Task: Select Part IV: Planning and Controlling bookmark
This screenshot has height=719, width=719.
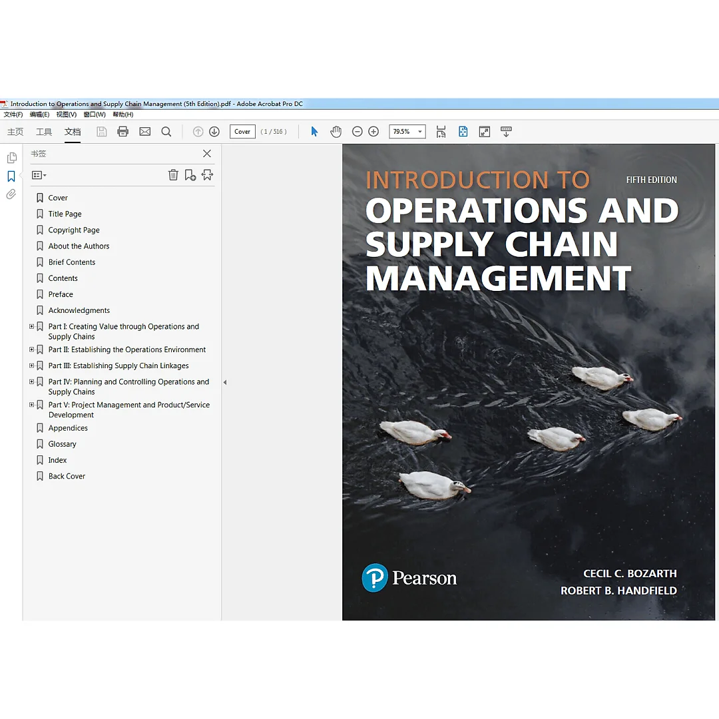Action: click(x=128, y=387)
